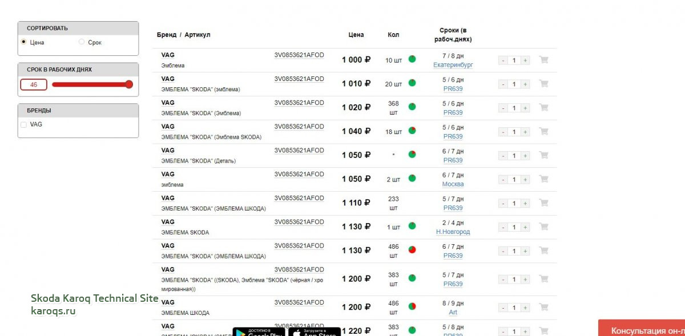Click the cart icon in the Москва row

click(x=543, y=179)
